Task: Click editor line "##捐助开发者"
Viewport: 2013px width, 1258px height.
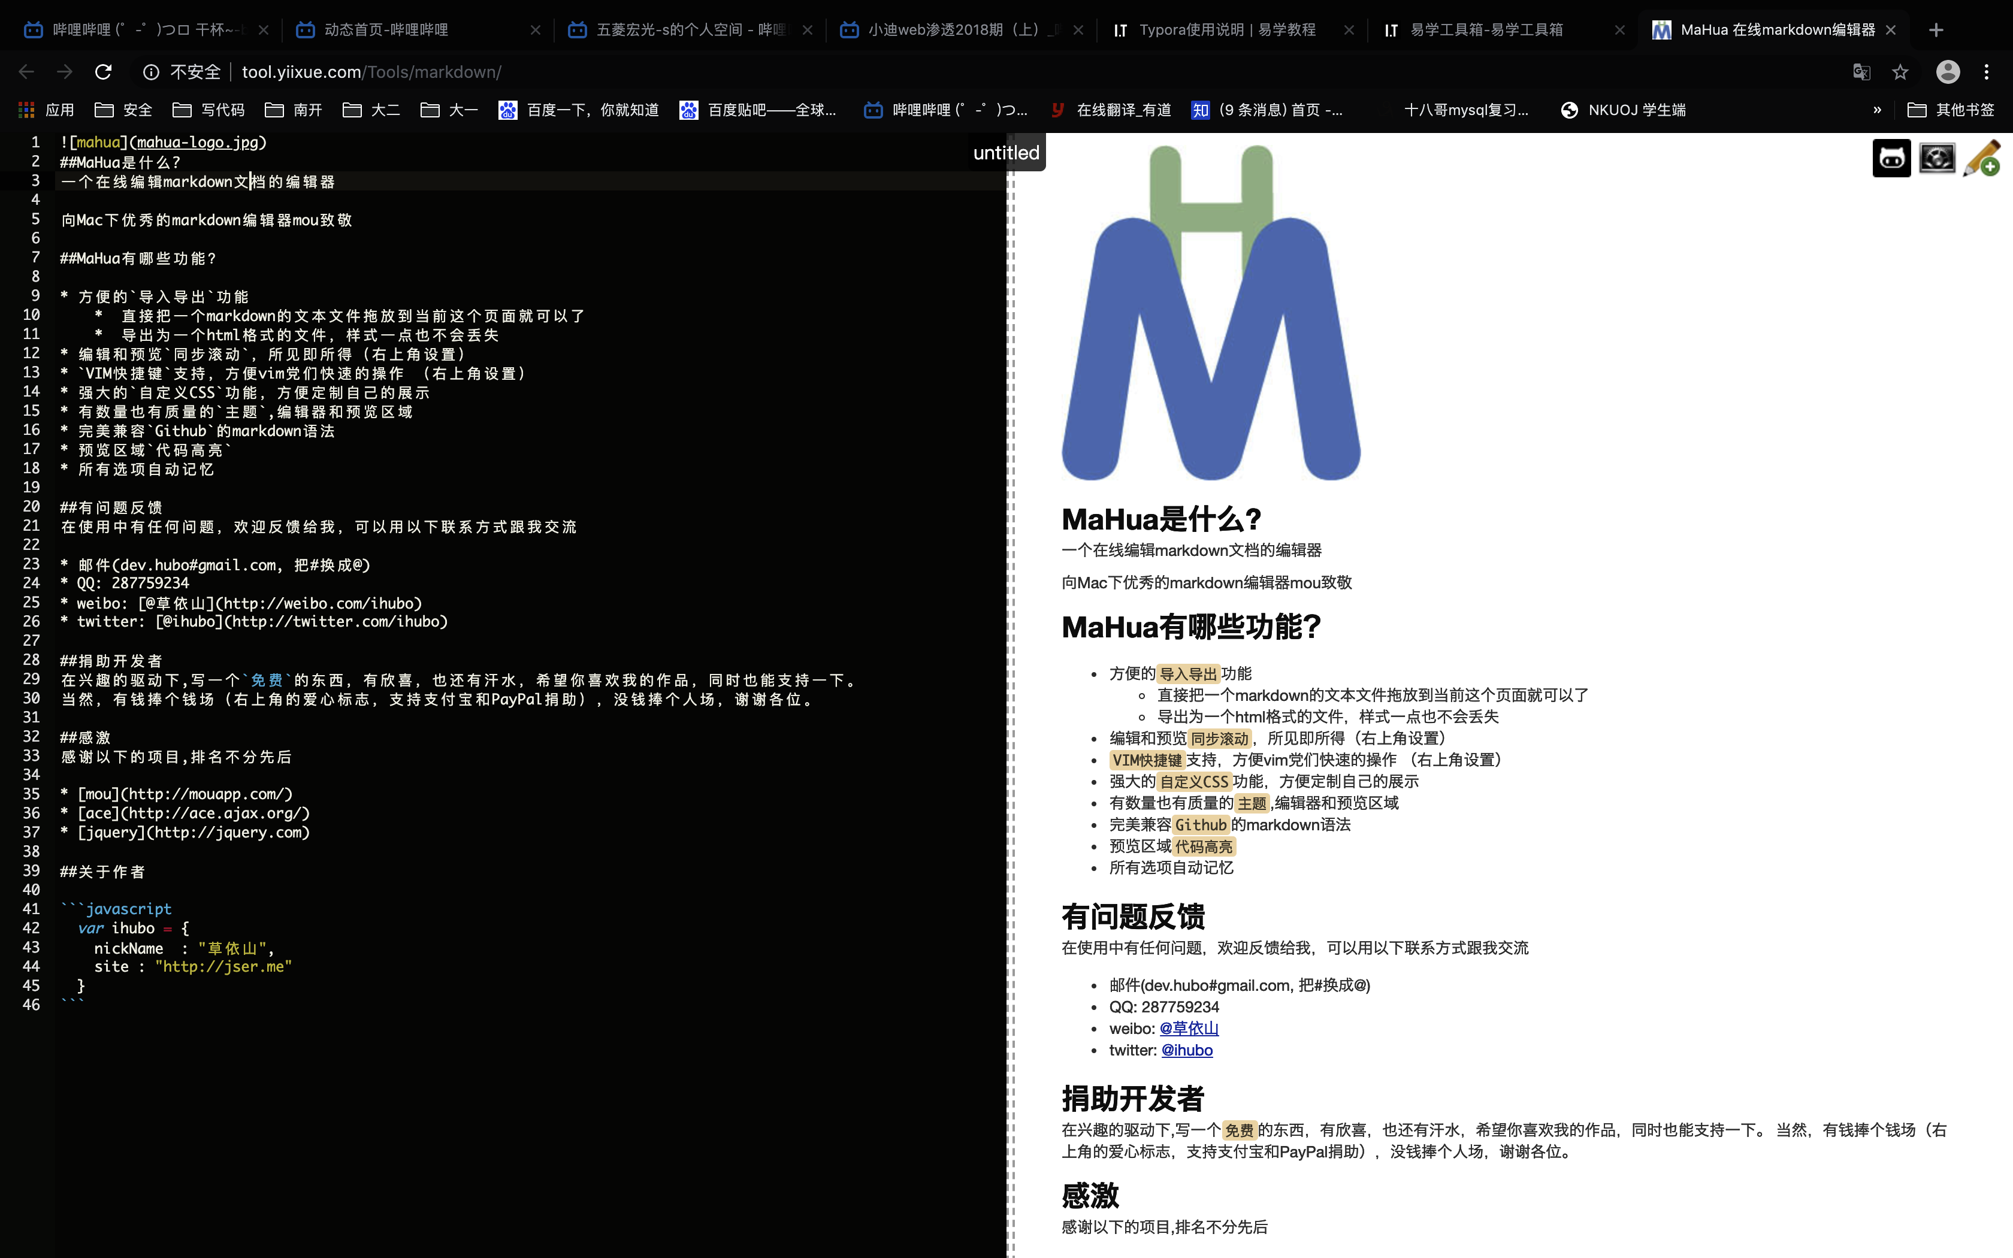Action: [x=111, y=661]
